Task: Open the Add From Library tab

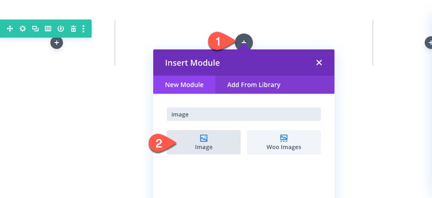Action: [254, 85]
